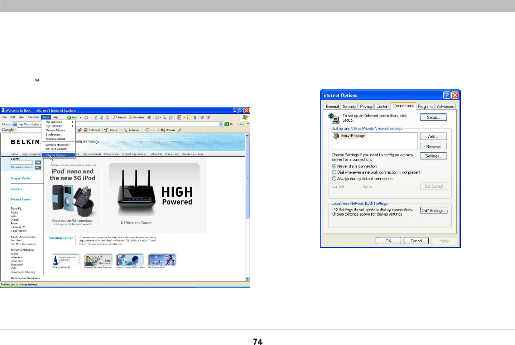
Task: Click Cancel in Internet Options
Action: point(416,241)
